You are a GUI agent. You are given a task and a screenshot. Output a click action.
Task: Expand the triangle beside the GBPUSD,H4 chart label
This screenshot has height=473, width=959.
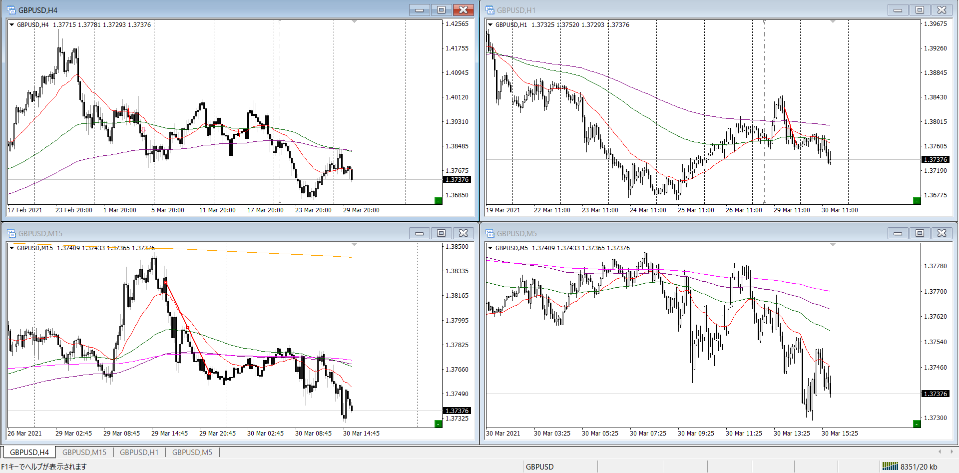tap(11, 25)
